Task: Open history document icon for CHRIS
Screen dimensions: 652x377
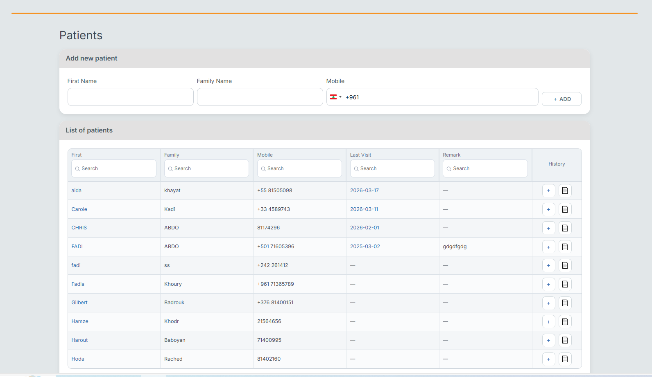Action: click(x=565, y=228)
